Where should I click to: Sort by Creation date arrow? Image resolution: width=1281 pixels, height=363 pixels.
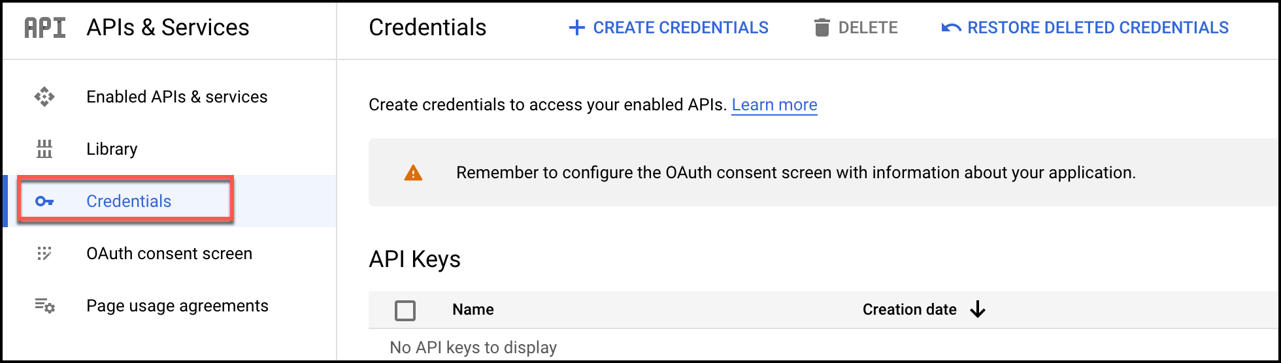pyautogui.click(x=978, y=309)
